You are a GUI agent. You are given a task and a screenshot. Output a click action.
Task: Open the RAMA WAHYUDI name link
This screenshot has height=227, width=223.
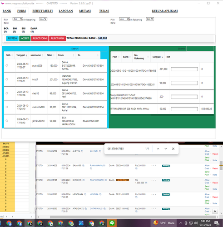tap(98, 166)
